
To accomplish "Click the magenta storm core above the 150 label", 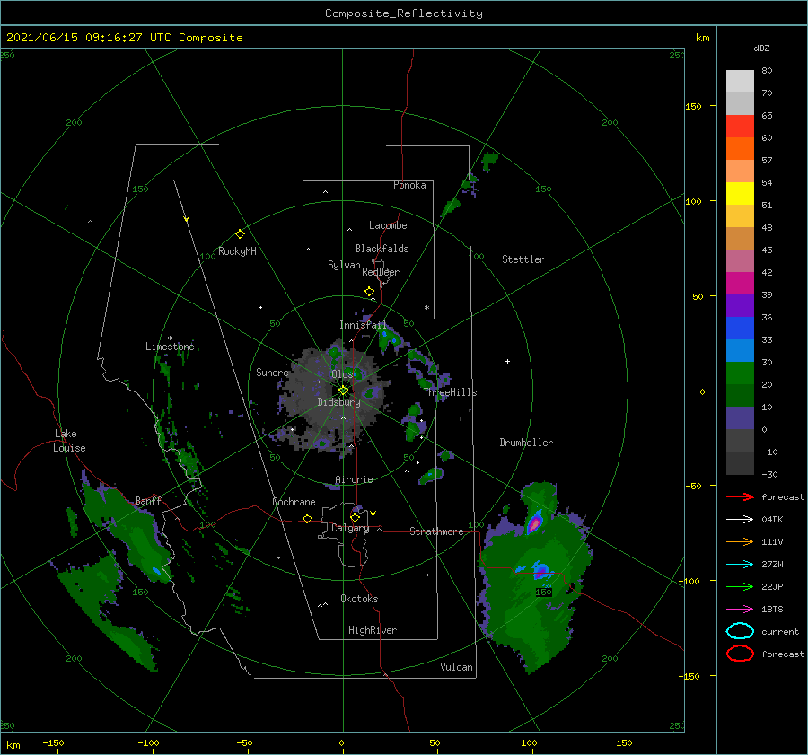I will click(540, 570).
